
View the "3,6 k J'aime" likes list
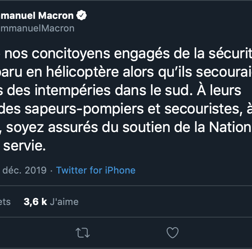tap(51, 202)
